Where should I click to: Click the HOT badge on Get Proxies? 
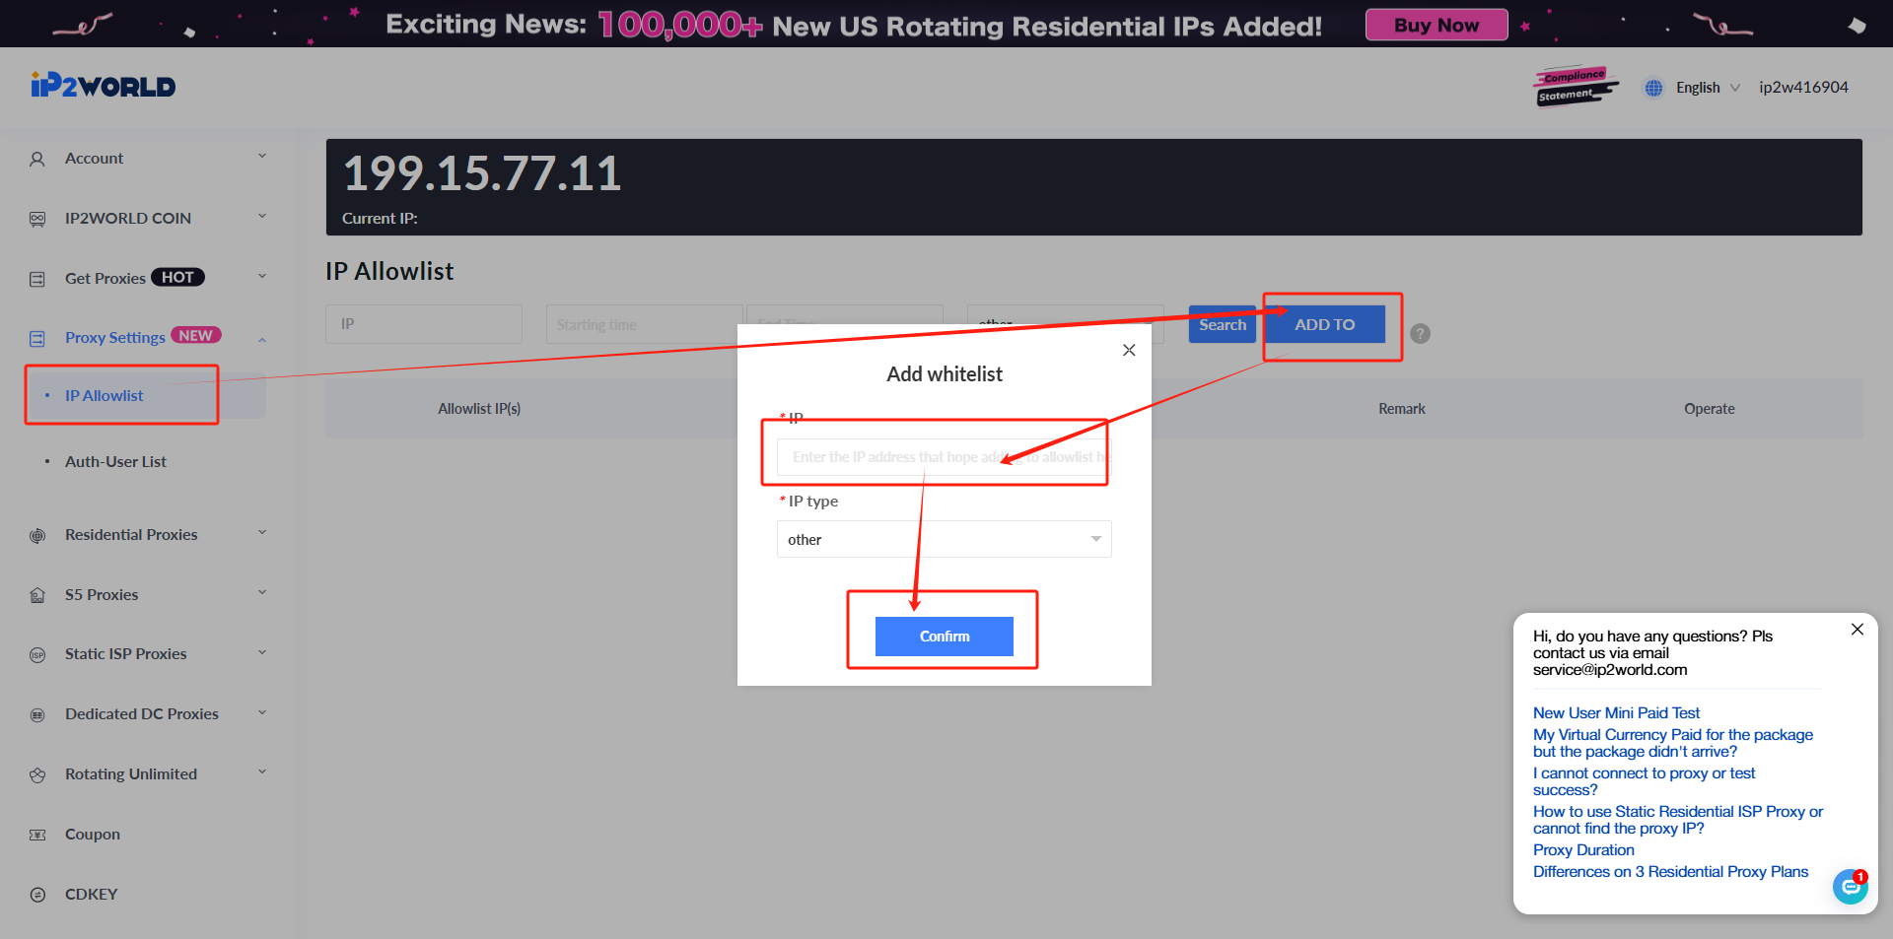[x=177, y=278]
